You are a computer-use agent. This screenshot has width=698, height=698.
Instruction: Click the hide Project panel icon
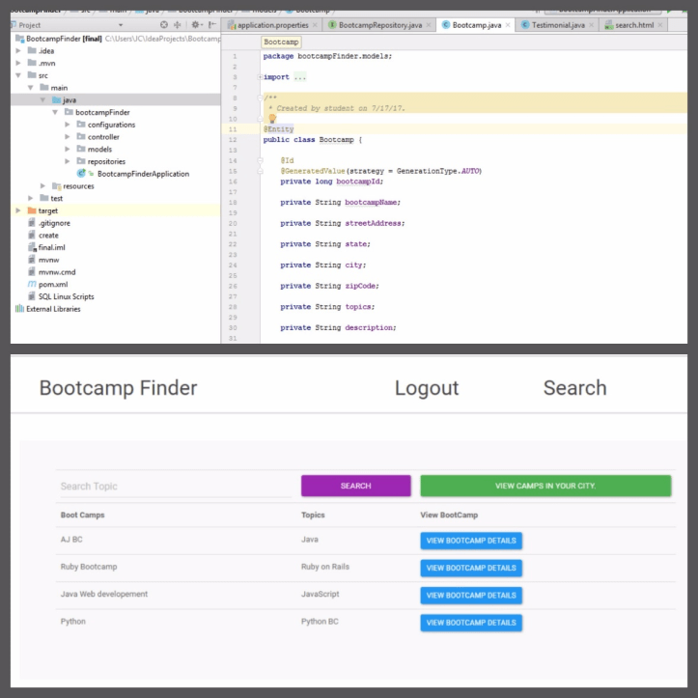coord(211,24)
